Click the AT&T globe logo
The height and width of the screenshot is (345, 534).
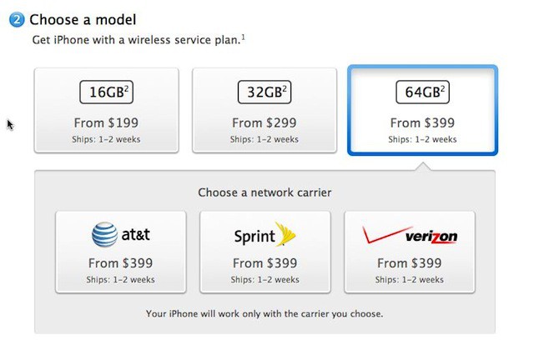pos(105,237)
